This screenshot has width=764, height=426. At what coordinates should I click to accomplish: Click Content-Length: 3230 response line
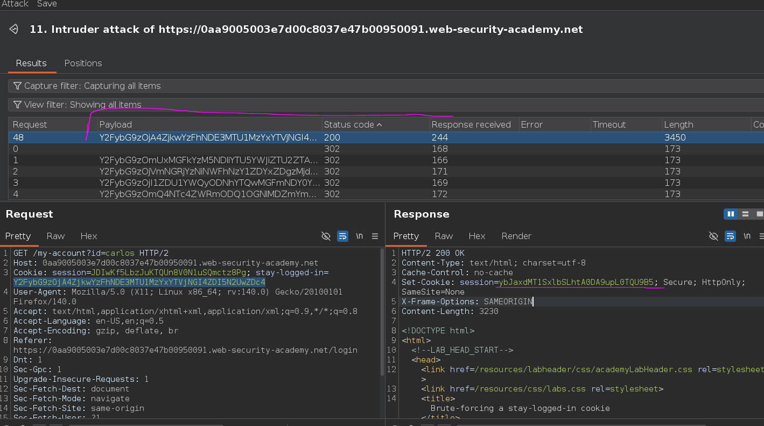click(450, 311)
